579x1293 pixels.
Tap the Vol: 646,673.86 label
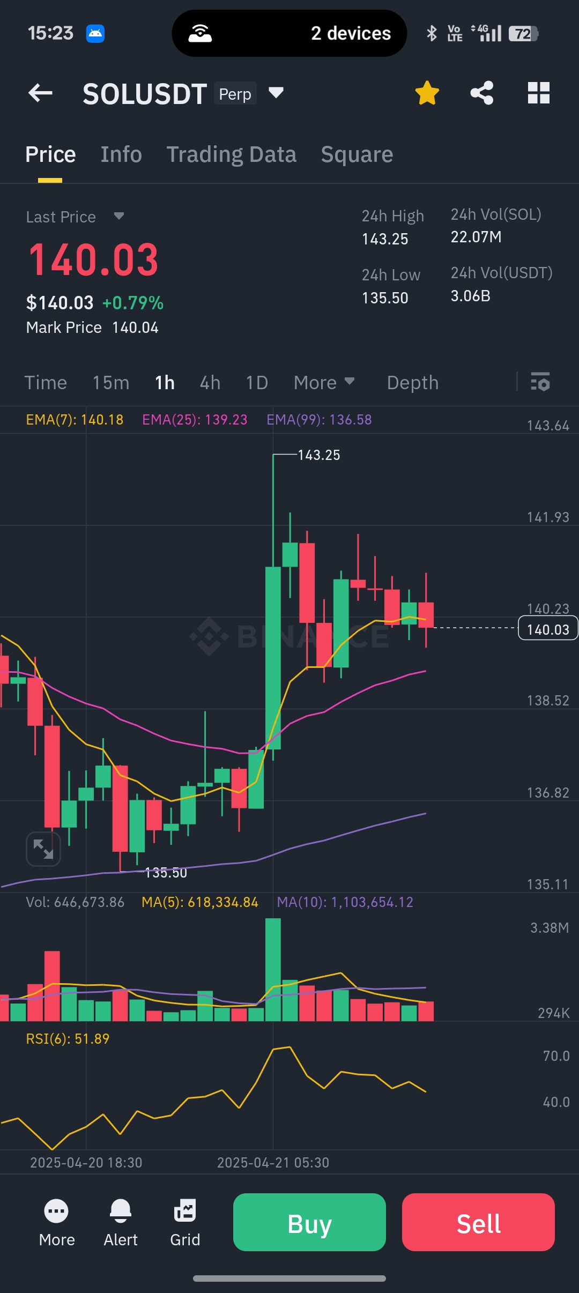75,902
